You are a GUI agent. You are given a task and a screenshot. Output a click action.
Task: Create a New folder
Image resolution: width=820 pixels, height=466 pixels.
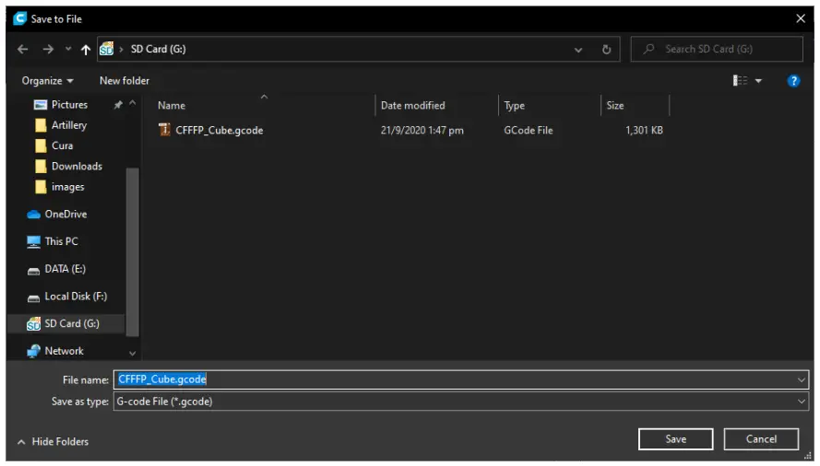(125, 81)
